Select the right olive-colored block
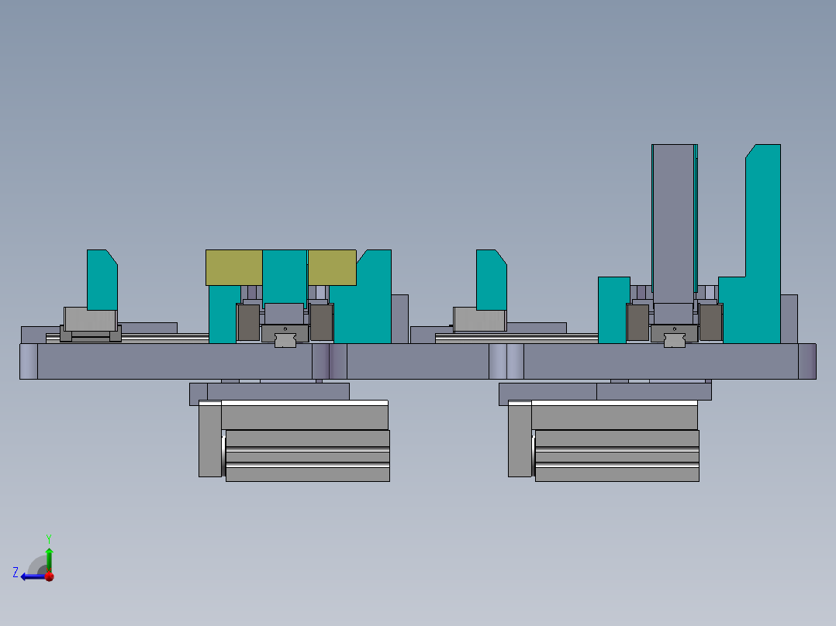836x626 pixels. [x=332, y=267]
